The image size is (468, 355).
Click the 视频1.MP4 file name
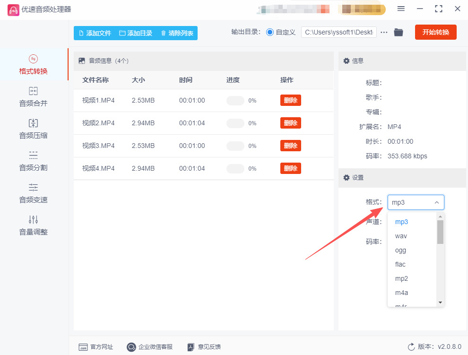point(98,100)
